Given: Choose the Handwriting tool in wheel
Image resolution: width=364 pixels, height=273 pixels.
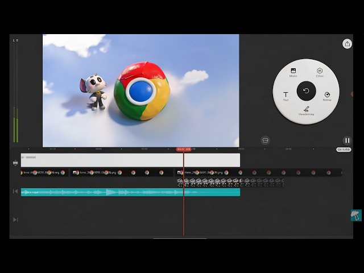Looking at the screenshot, I should point(306,111).
